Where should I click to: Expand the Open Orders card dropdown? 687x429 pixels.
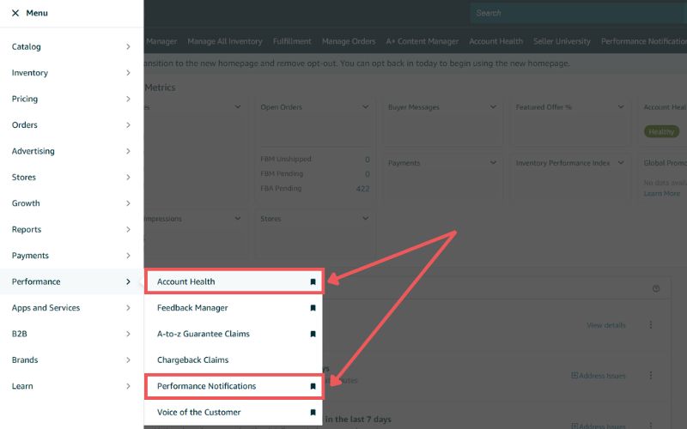tap(366, 106)
